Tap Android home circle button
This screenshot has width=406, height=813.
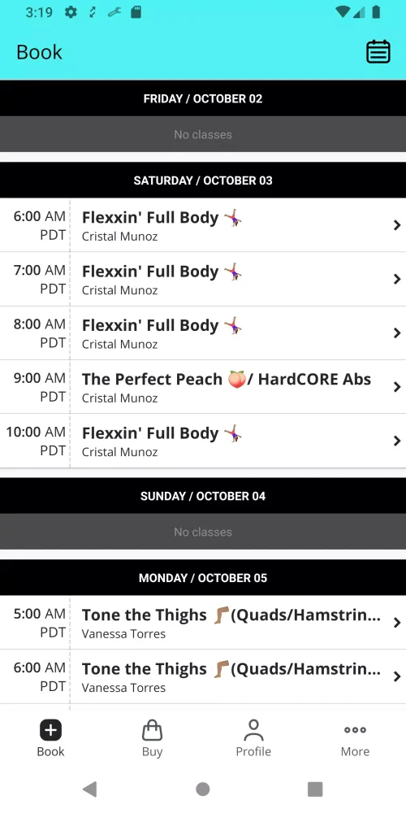click(x=203, y=789)
